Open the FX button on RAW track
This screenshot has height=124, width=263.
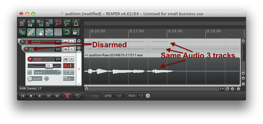tap(67, 72)
